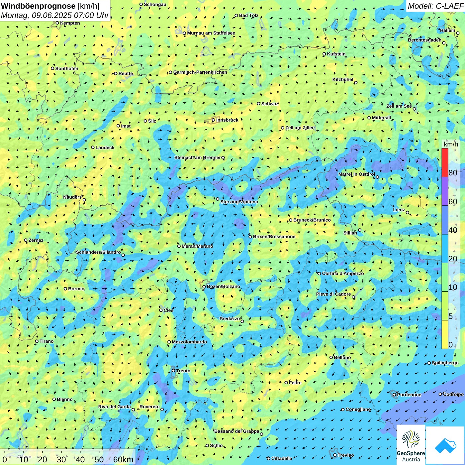Screen dimensions: 465x465
Task: Click the Pieve di Cadore label
Action: point(333,294)
